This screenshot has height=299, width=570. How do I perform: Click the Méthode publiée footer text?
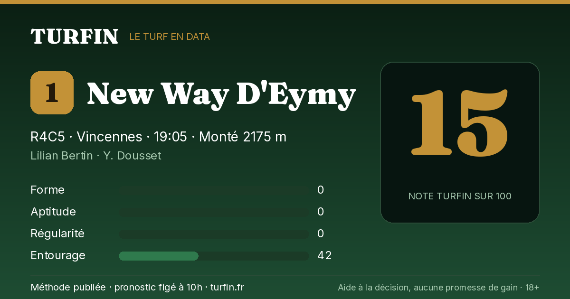(137, 287)
